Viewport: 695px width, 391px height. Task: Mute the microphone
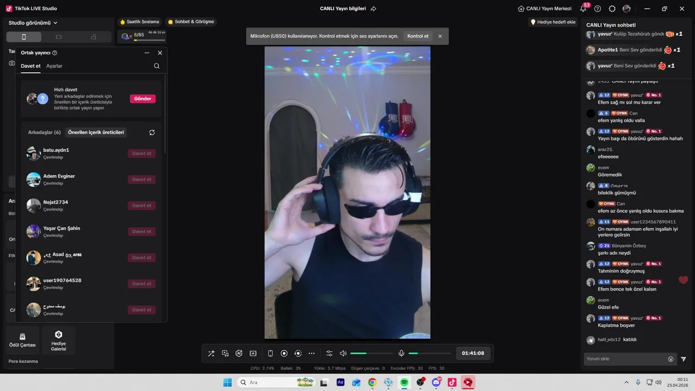pyautogui.click(x=401, y=354)
